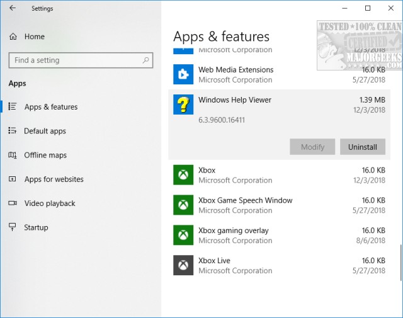This screenshot has width=403, height=318.
Task: Click the back arrow icon
Action: click(x=13, y=9)
